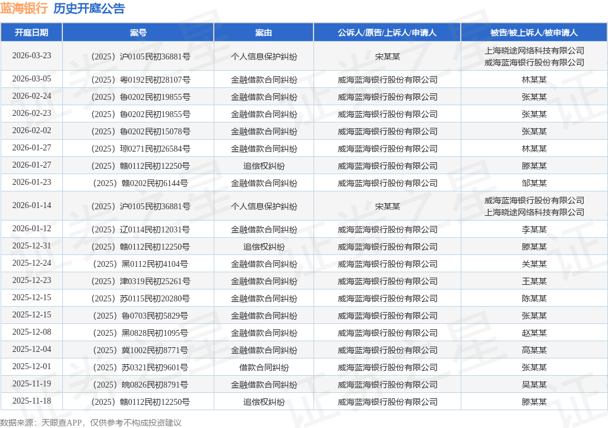Click the 开庭日期 column header
The image size is (608, 428).
point(31,33)
